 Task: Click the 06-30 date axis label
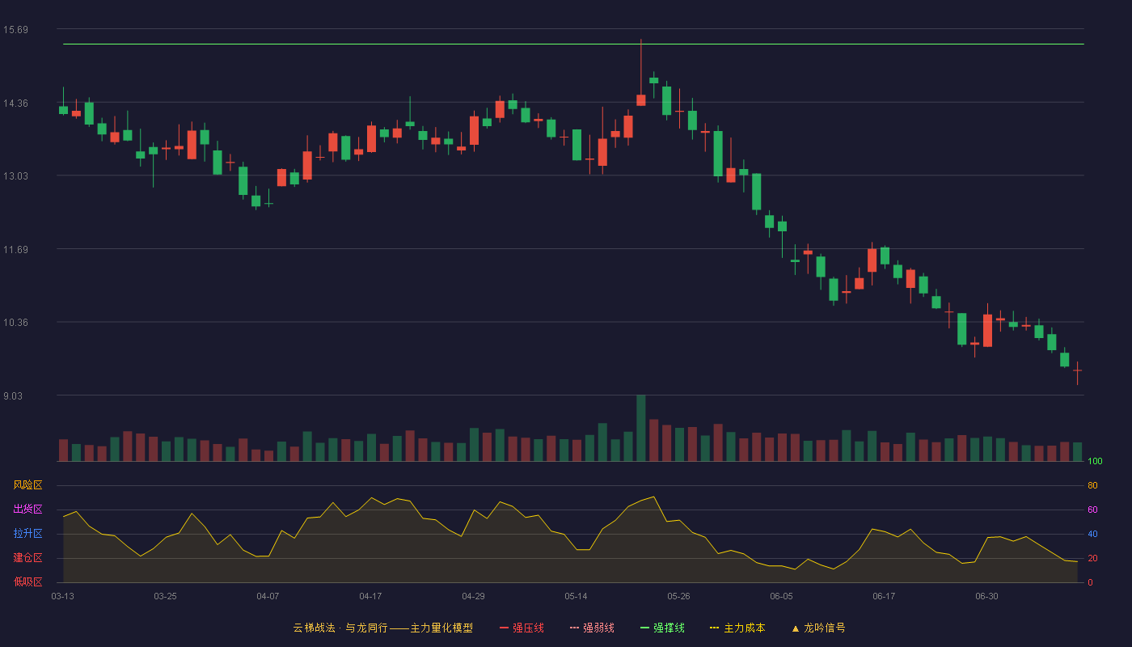click(986, 596)
